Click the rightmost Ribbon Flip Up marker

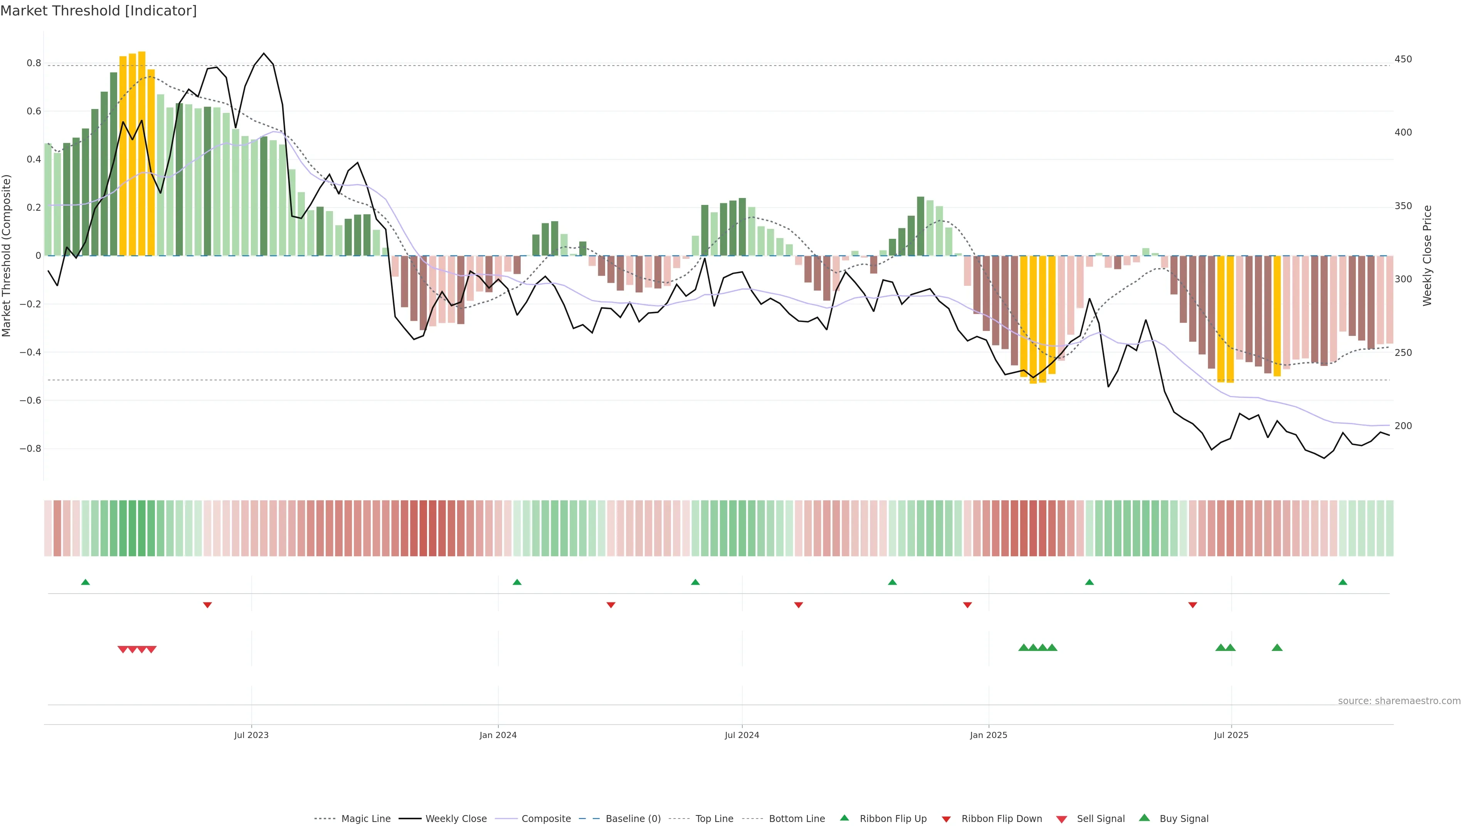[x=1343, y=582]
